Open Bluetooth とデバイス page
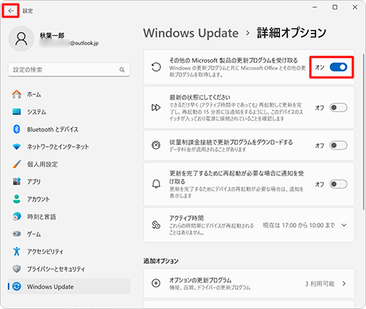The height and width of the screenshot is (309, 366). (x=69, y=129)
